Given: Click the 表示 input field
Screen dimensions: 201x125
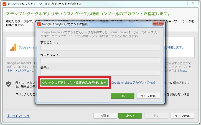Looking at the screenshot, I should pyautogui.click(x=100, y=73).
